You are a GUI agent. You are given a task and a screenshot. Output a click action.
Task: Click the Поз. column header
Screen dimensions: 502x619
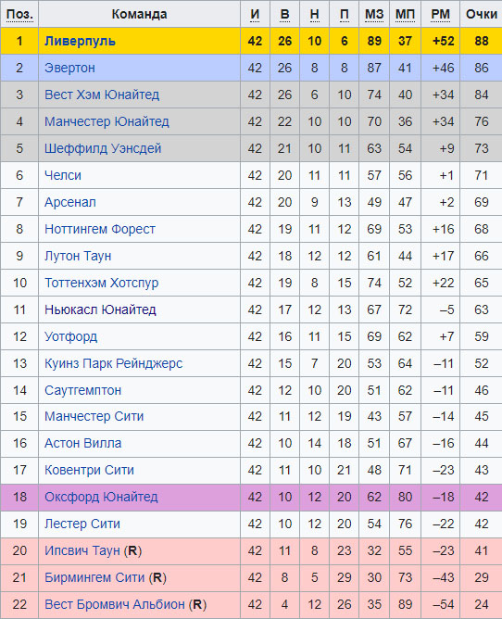(x=19, y=14)
